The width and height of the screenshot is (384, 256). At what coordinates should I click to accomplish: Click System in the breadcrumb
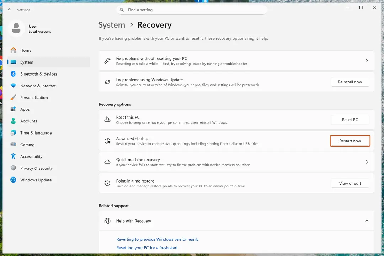(112, 25)
